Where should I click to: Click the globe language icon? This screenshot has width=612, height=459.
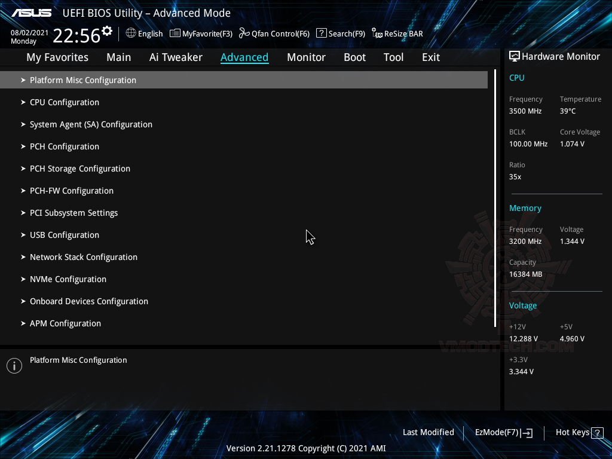[131, 33]
